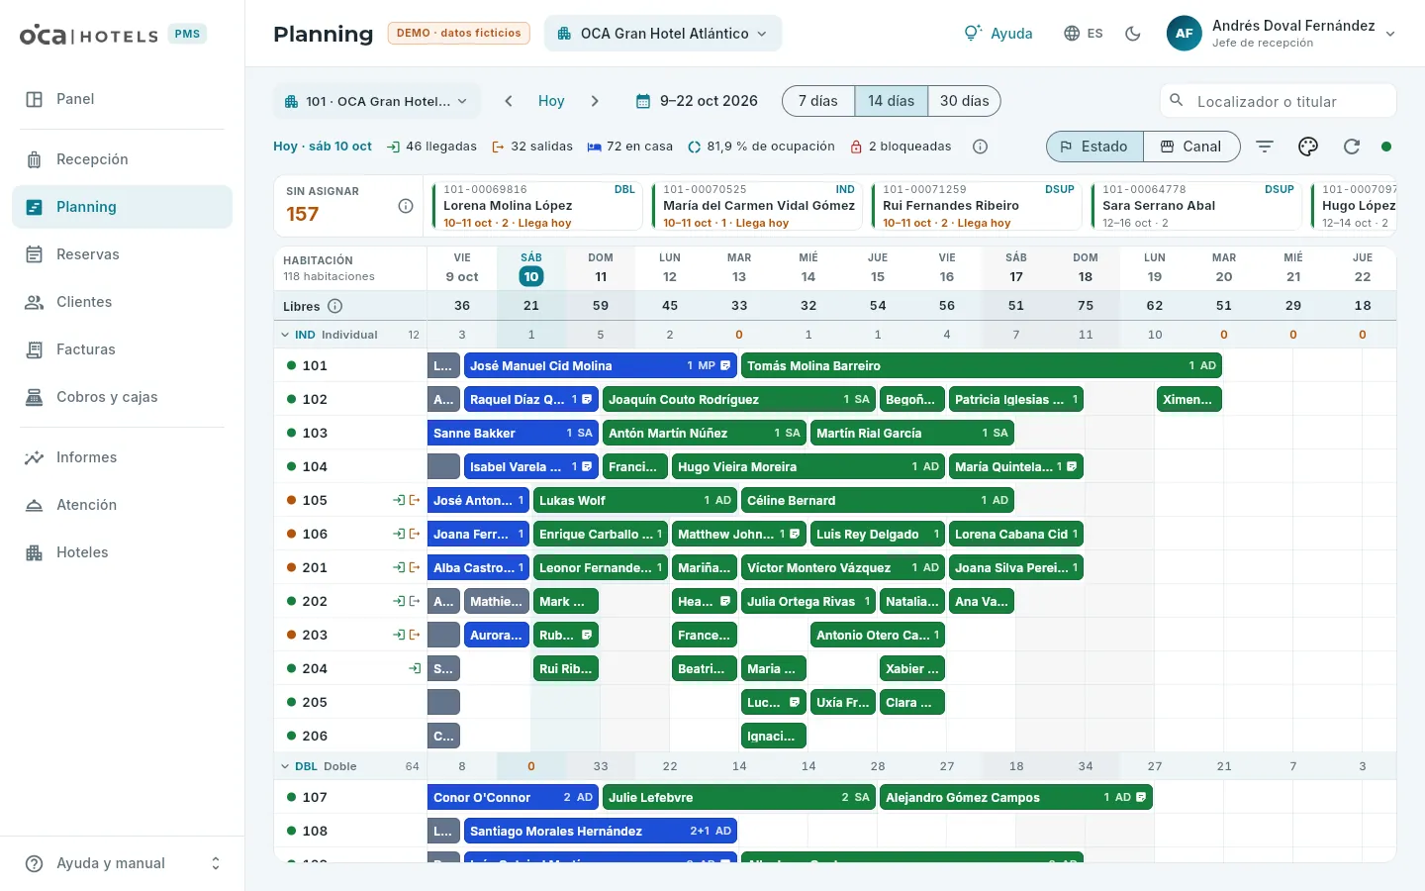Select Alejandro Gómez Campos booking
This screenshot has height=891, width=1425.
pyautogui.click(x=1016, y=797)
